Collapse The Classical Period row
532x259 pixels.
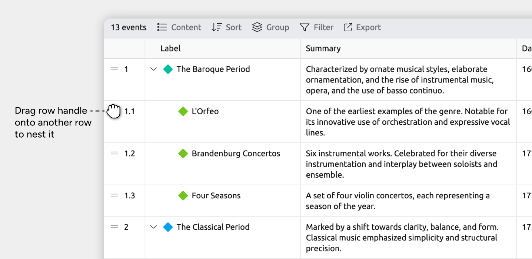(153, 227)
